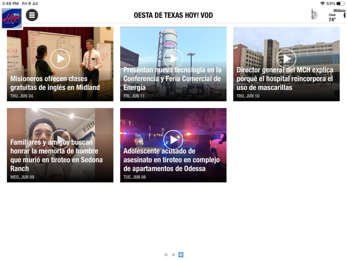Play the Director general del MCH video
The image size is (347, 260).
click(x=287, y=58)
